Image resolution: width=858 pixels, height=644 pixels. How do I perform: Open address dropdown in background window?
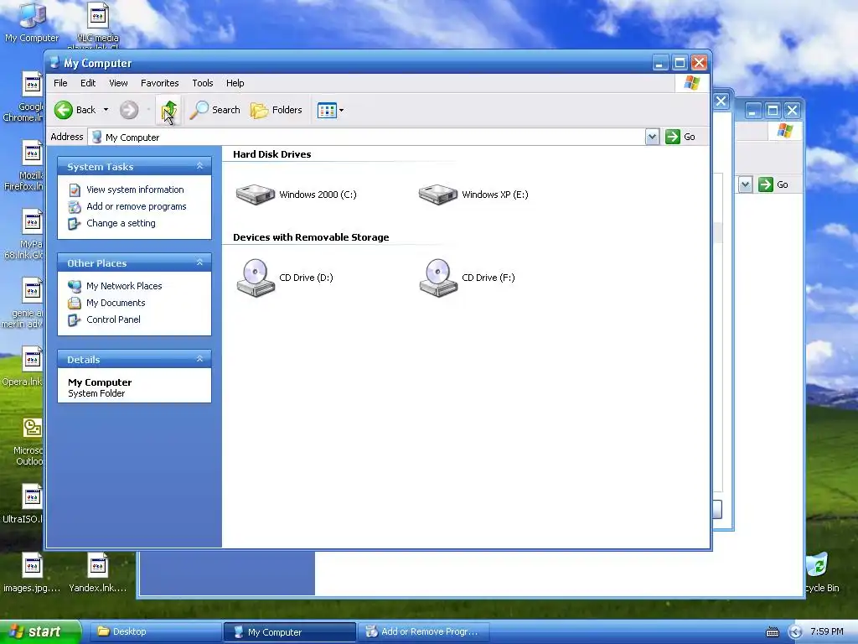point(745,184)
